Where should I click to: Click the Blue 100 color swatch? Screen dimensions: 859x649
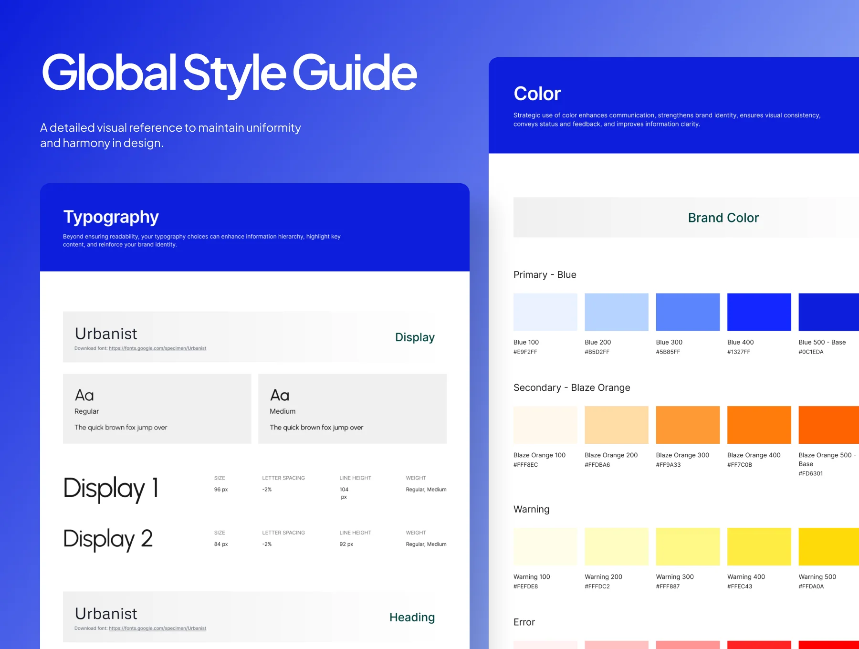point(545,312)
